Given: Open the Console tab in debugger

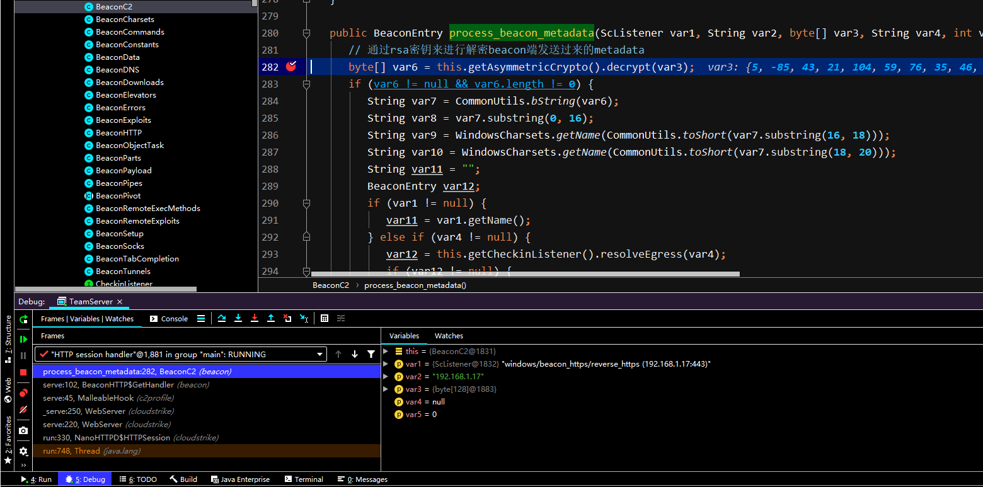Looking at the screenshot, I should (169, 319).
